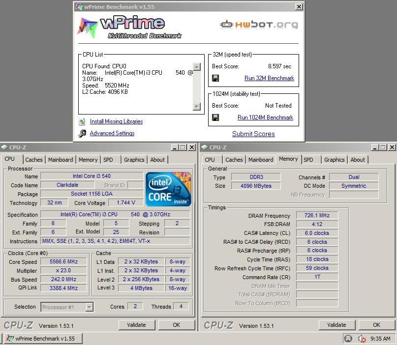Image resolution: width=397 pixels, height=345 pixels.
Task: Click the 9:35 AM system clock
Action: click(380, 339)
